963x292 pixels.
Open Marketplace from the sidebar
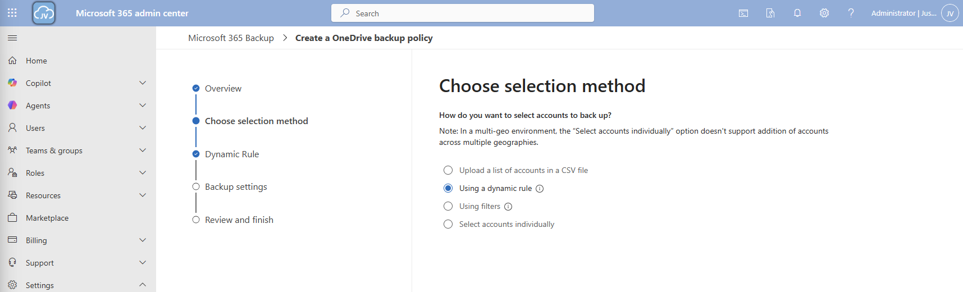click(x=47, y=218)
